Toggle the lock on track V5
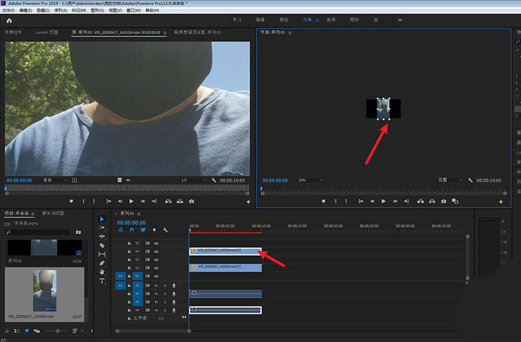The height and width of the screenshot is (342, 521). click(129, 243)
